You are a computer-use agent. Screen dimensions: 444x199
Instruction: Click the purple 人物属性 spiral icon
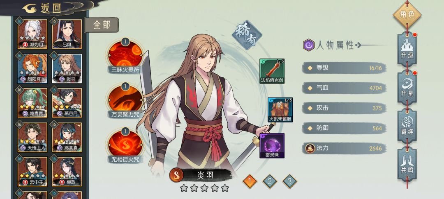(308, 45)
